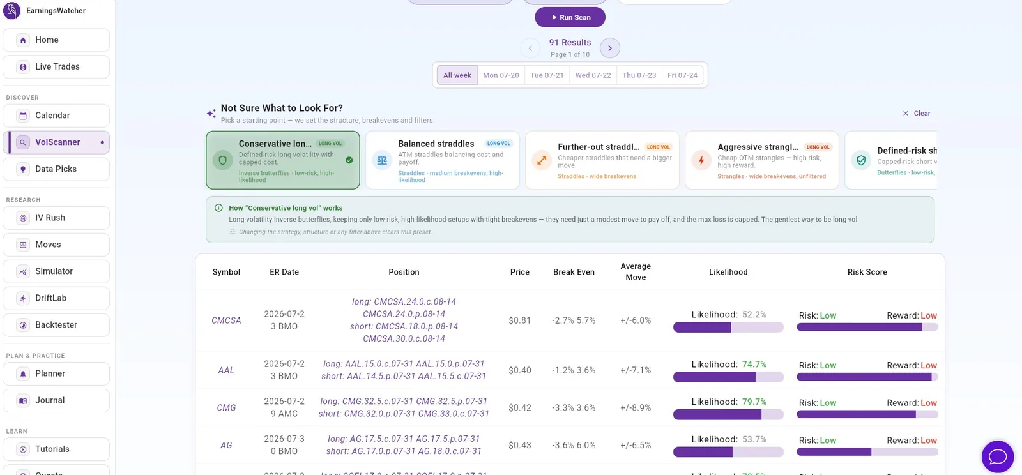Screen dimensions: 1022x475
Task: Go to previous results page arrow
Action: (x=530, y=48)
